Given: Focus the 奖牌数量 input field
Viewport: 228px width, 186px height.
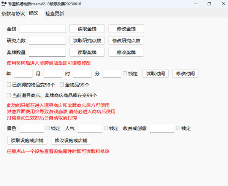Looking at the screenshot, I should coord(47,52).
